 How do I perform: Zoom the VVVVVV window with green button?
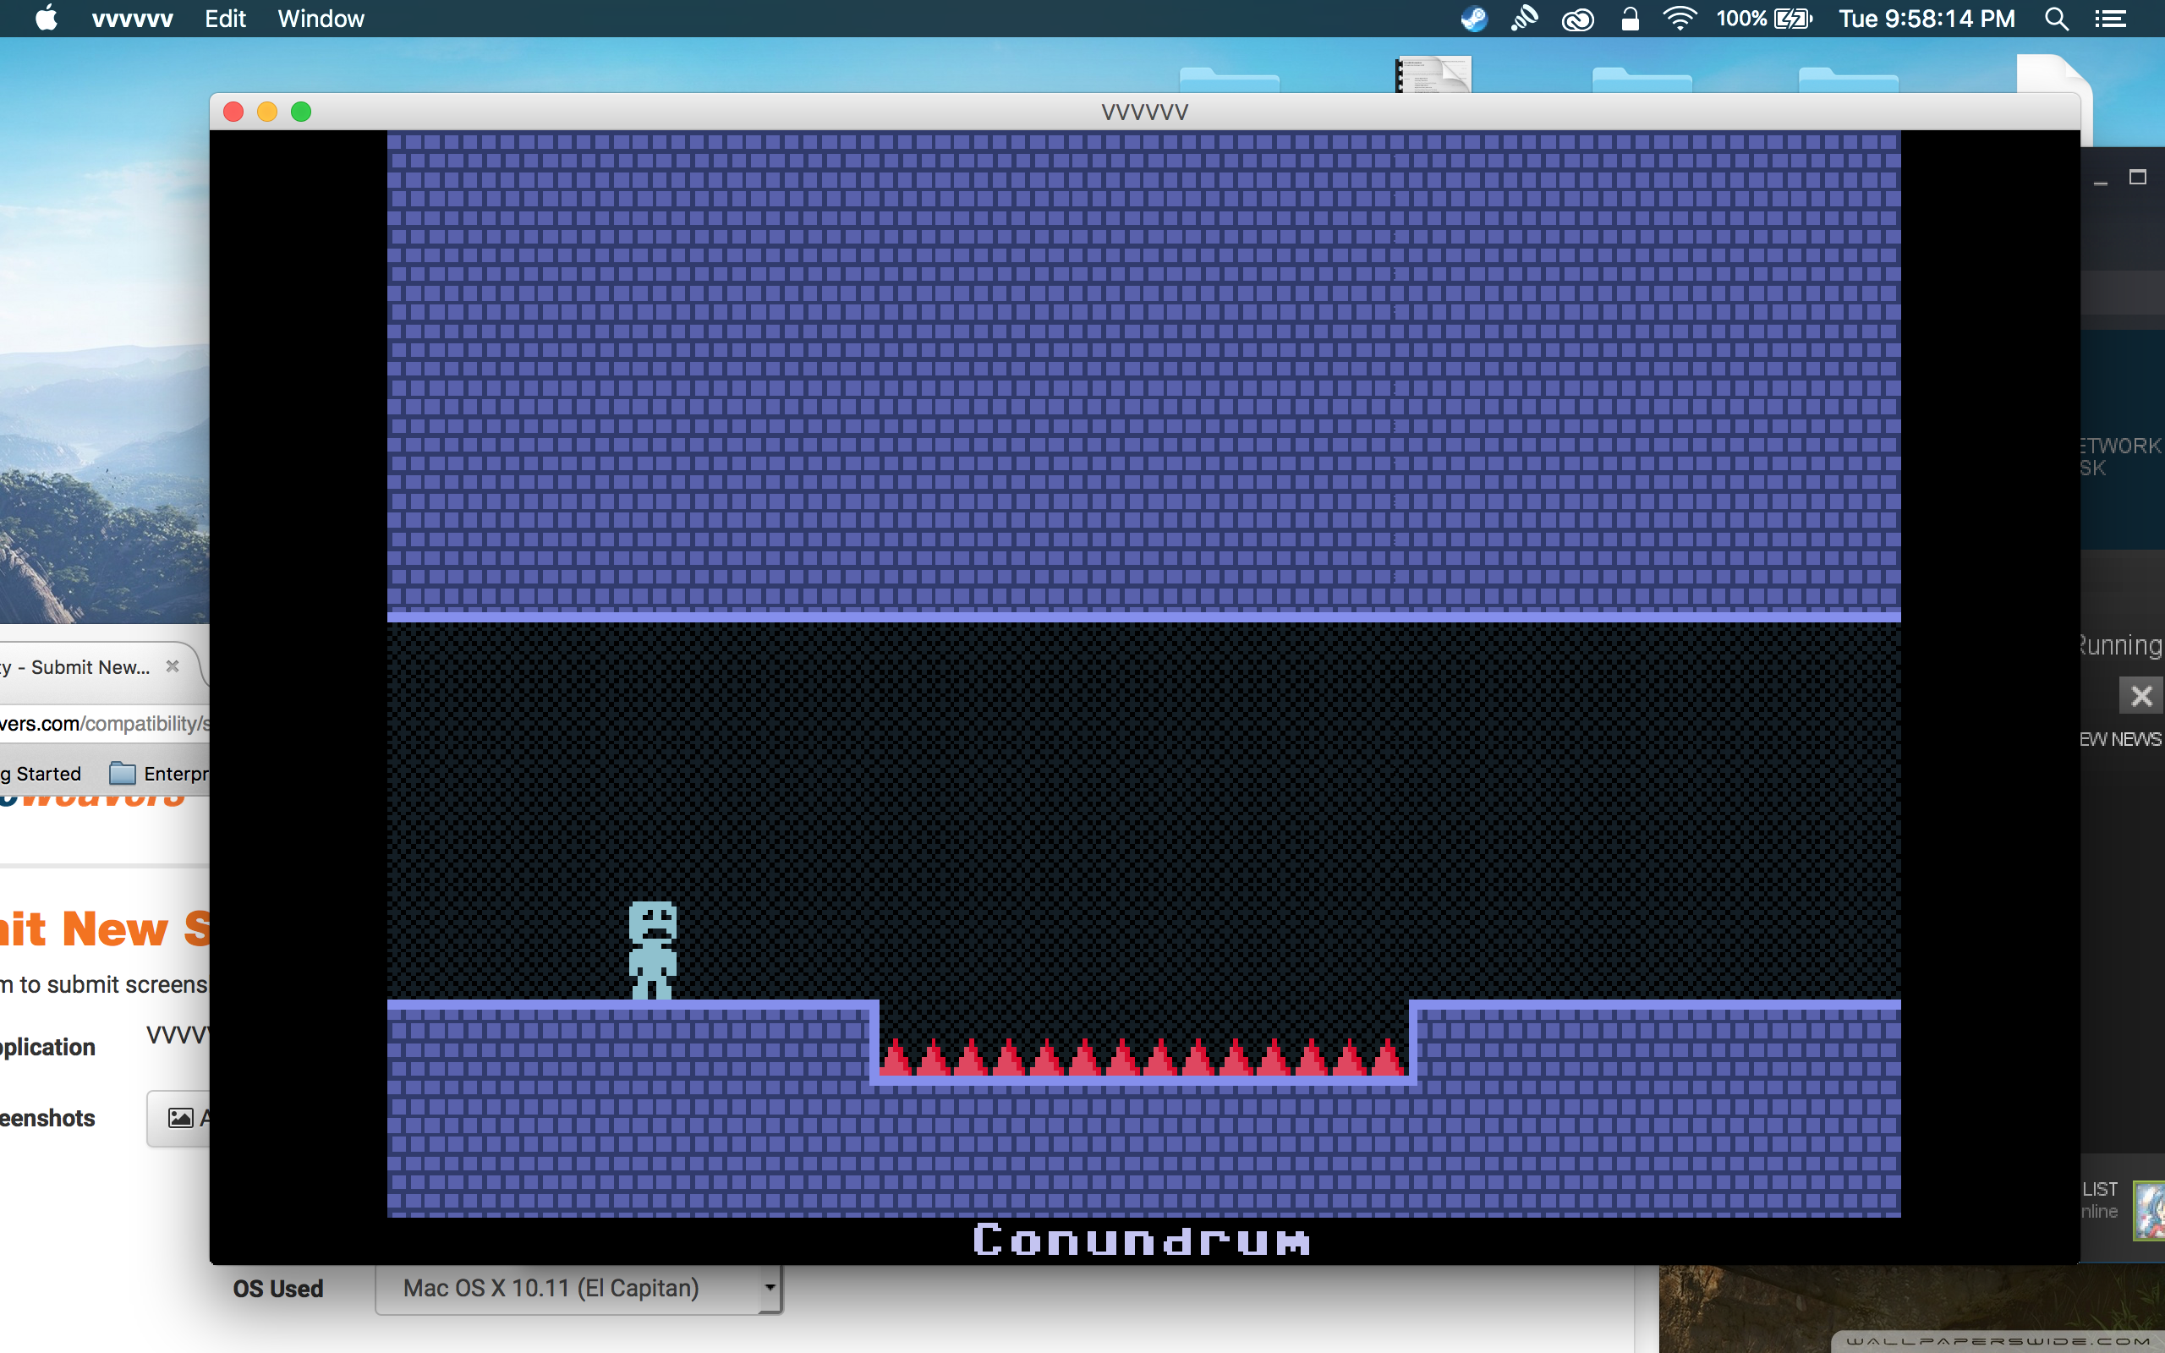tap(301, 112)
